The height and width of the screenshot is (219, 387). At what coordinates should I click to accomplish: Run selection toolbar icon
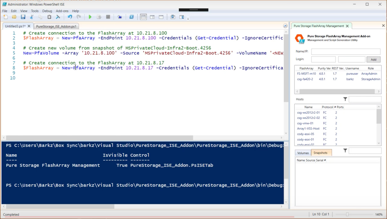click(99, 17)
